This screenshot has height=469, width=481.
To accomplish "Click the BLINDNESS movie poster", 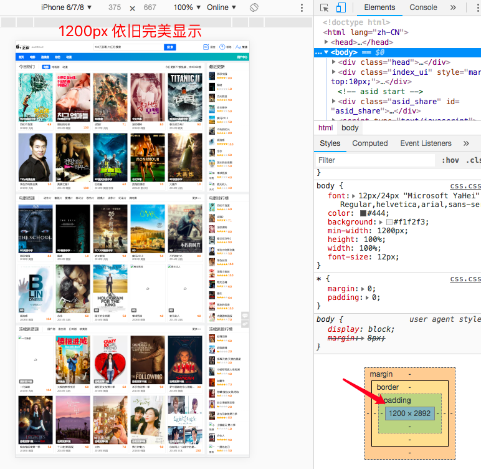I will [x=36, y=289].
